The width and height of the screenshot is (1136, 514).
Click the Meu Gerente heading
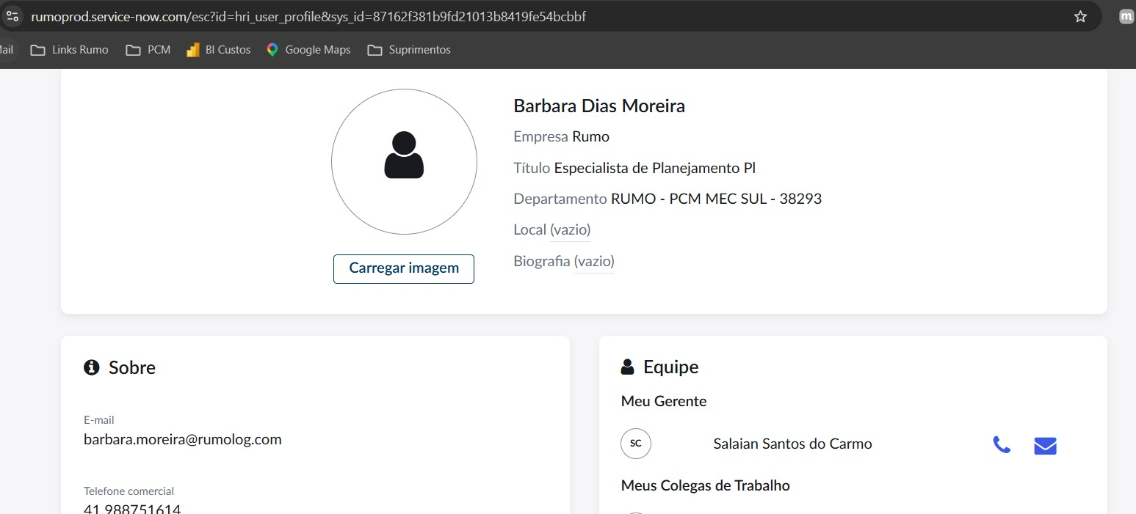pyautogui.click(x=664, y=401)
